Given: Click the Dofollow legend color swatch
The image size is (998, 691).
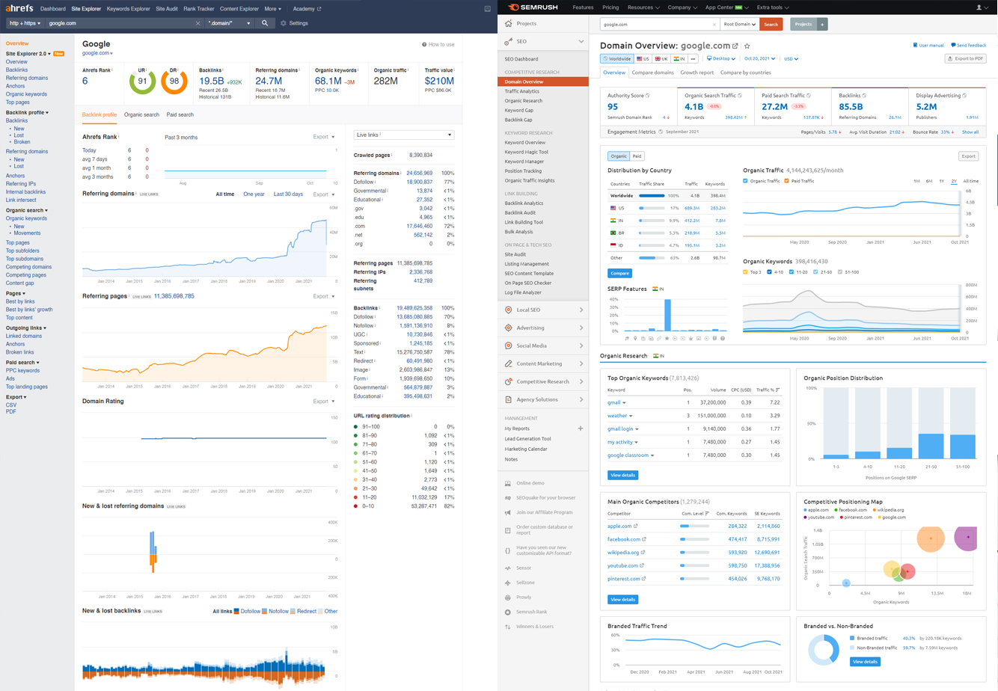Looking at the screenshot, I should pyautogui.click(x=237, y=611).
